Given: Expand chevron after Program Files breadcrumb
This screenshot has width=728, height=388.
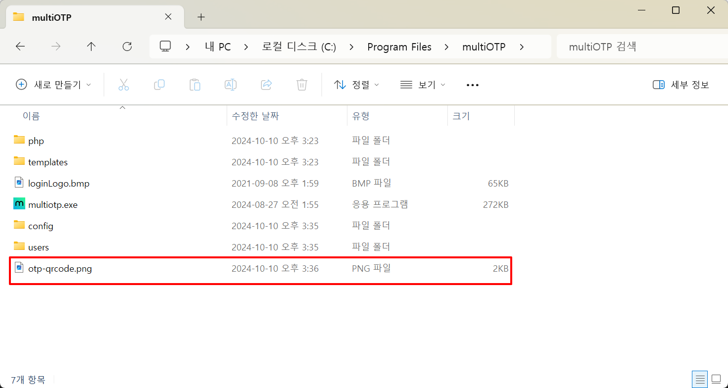Looking at the screenshot, I should point(447,47).
